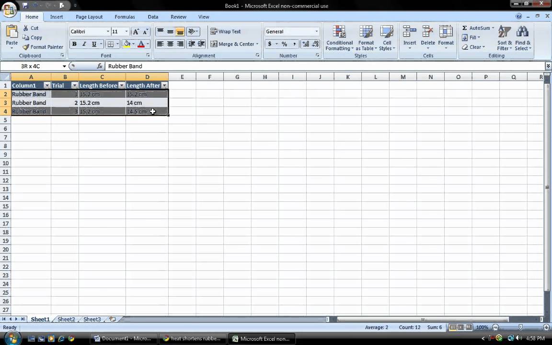Click the zoom in plus button

[x=546, y=327]
